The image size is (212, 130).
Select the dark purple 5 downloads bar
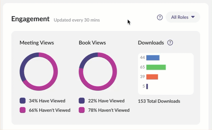[147, 86]
